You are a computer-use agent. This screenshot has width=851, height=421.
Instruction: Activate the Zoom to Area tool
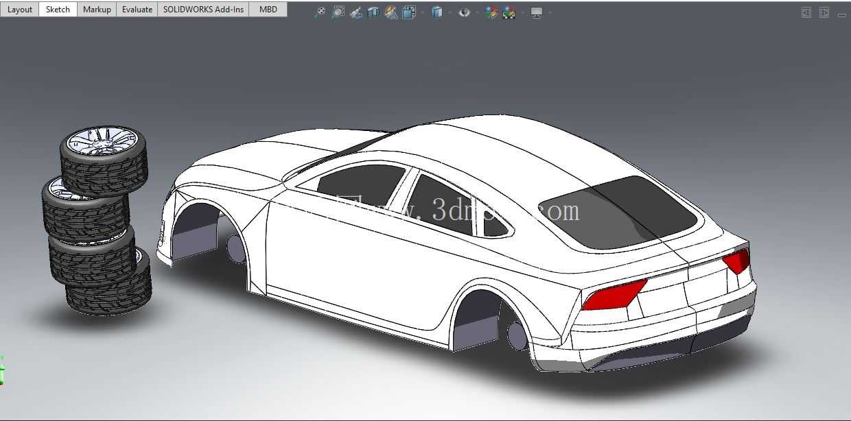[338, 12]
